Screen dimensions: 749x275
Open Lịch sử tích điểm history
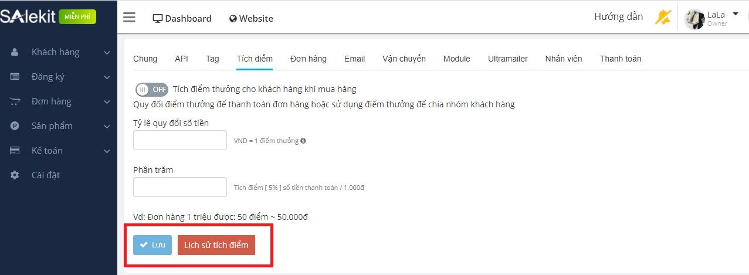pos(216,245)
